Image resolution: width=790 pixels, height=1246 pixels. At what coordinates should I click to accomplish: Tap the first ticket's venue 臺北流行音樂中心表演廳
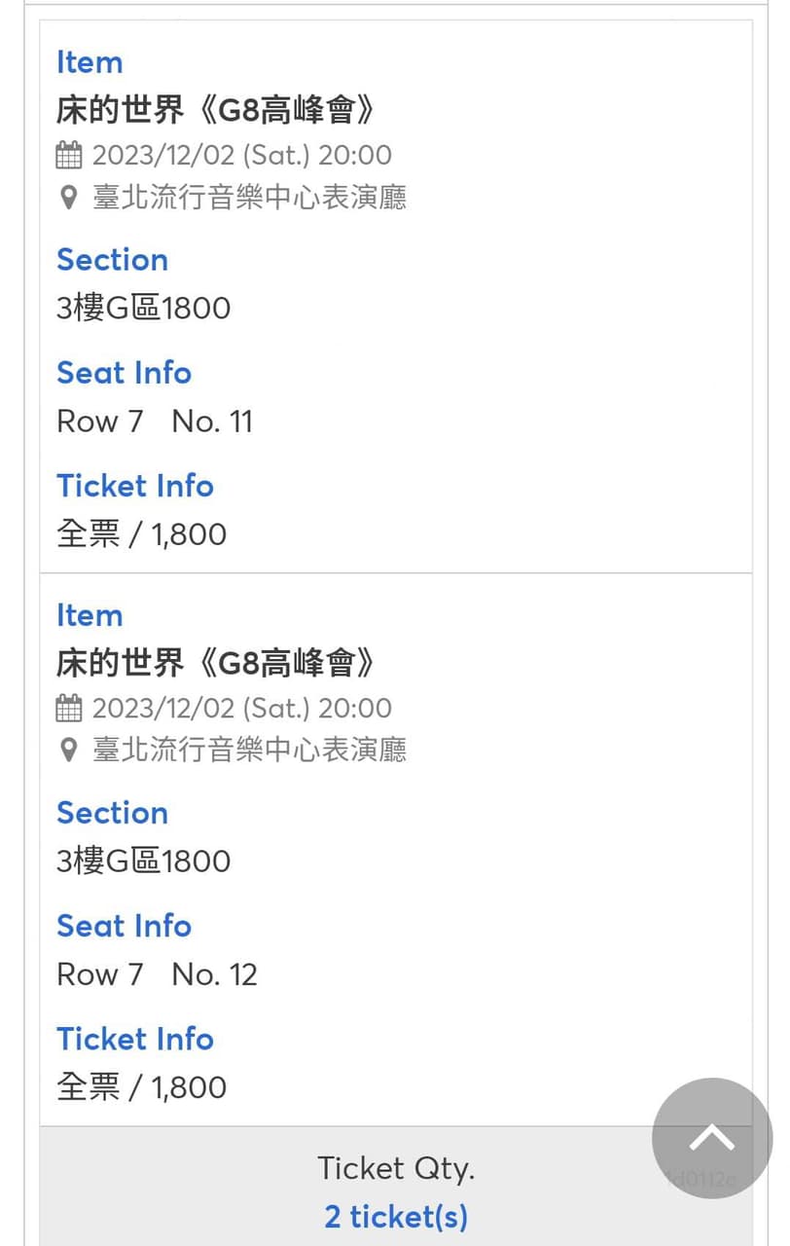pyautogui.click(x=249, y=198)
